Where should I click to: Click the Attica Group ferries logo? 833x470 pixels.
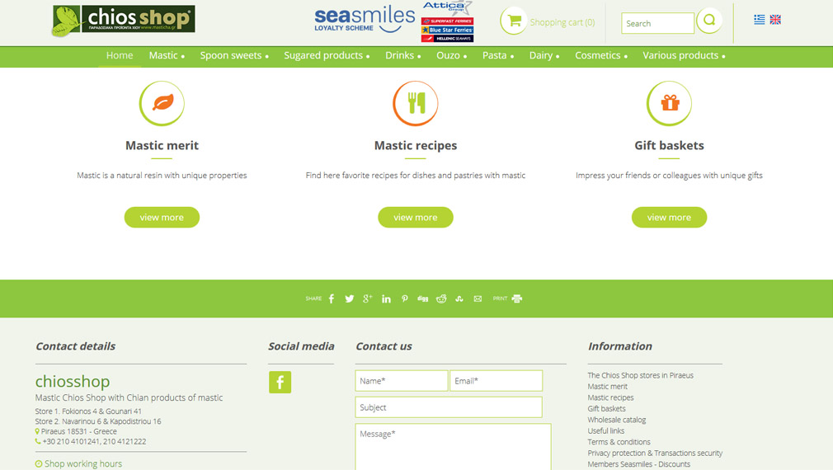(x=447, y=21)
